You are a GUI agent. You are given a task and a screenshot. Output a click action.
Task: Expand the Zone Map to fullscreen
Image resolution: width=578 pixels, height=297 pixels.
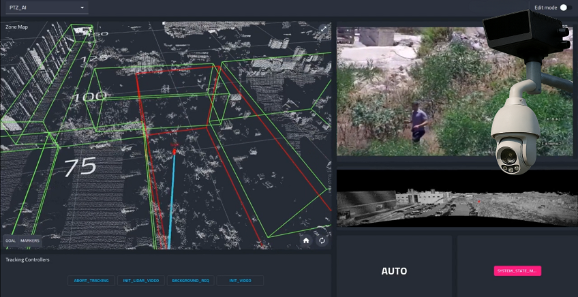323,28
